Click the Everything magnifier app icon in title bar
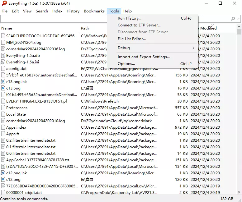Screen dimensions: 242x202 pyautogui.click(x=4, y=3)
